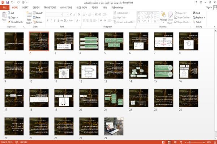Switch to Slide Sorter view in status bar

[169, 142]
